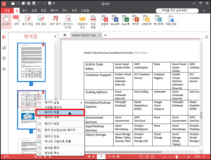The height and width of the screenshot is (160, 211).
Task: Select 페이지 추출 in context menu
Action: tap(60, 112)
